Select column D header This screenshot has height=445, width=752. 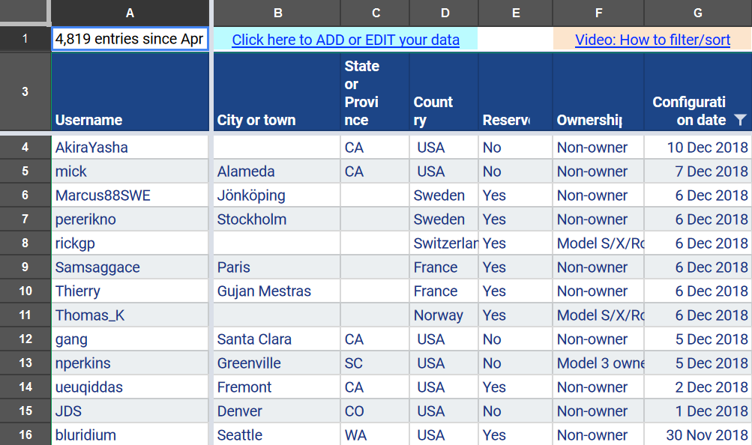445,13
